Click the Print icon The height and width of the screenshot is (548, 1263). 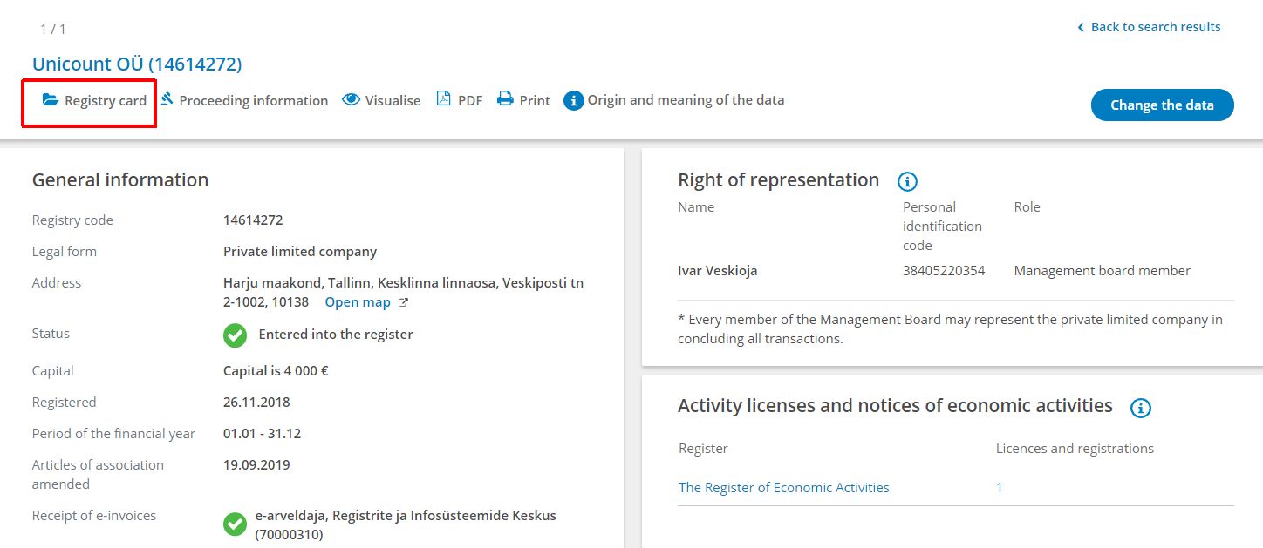(506, 99)
